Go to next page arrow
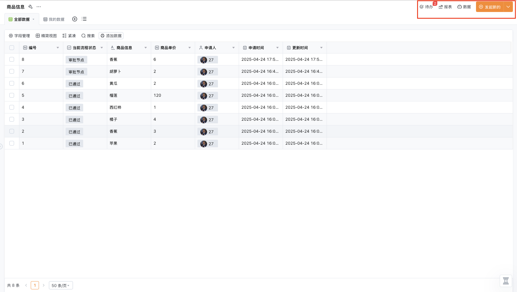The width and height of the screenshot is (517, 292). tap(44, 285)
